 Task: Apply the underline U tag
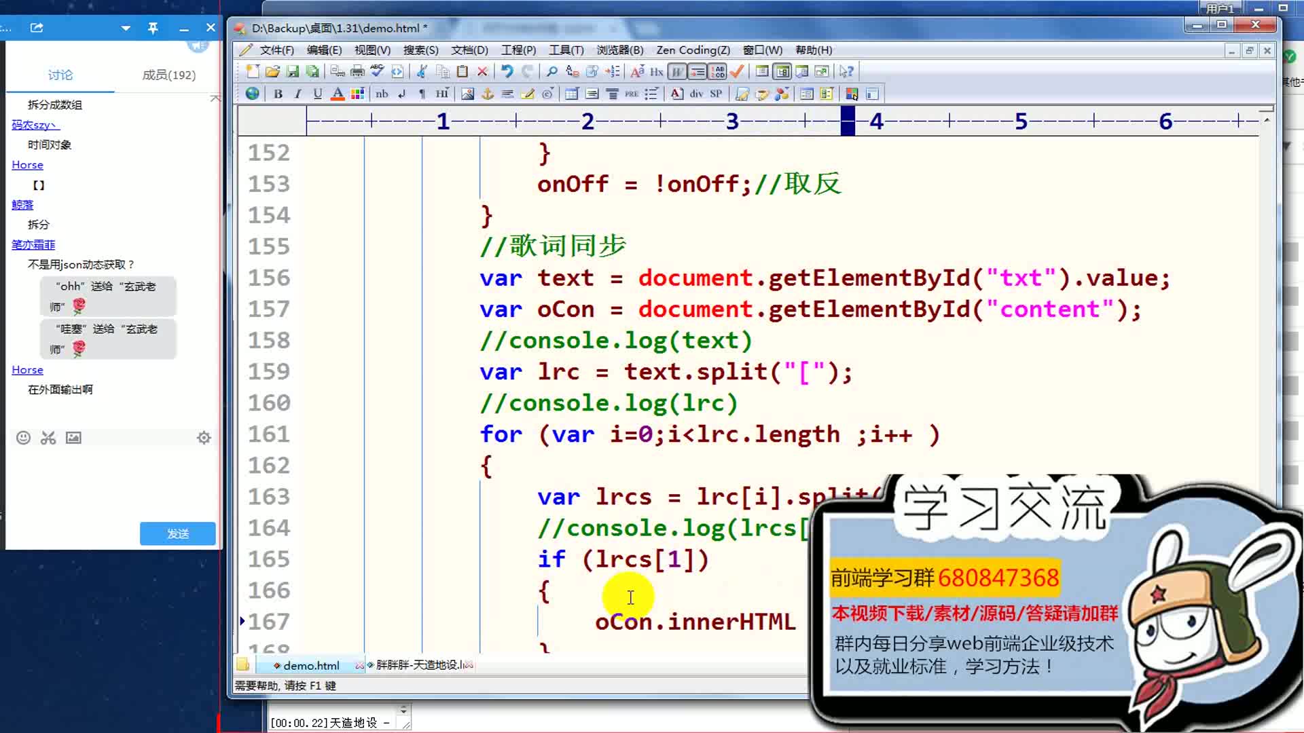pos(317,94)
